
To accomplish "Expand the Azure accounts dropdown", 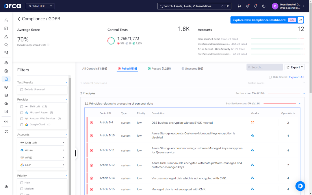I will [x=42, y=150].
